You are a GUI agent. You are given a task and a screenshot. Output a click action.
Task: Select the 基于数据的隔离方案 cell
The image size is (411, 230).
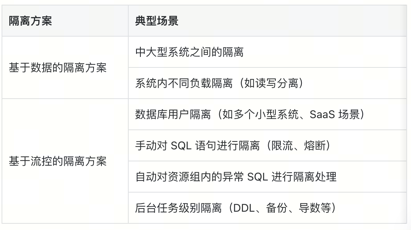pyautogui.click(x=65, y=67)
